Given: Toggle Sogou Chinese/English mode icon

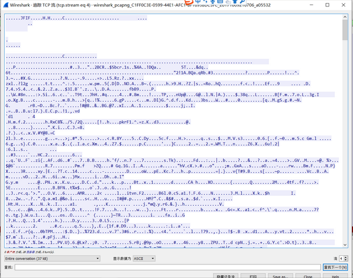Looking at the screenshot, I should 198,2.
